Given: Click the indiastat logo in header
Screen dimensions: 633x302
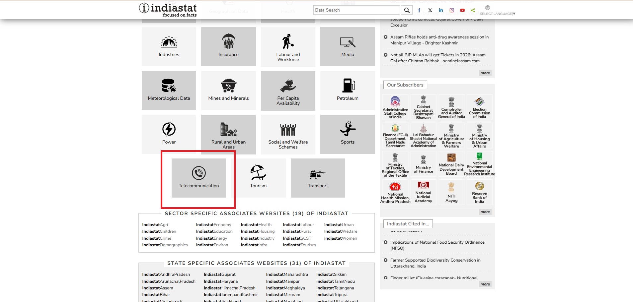Looking at the screenshot, I should (x=168, y=10).
